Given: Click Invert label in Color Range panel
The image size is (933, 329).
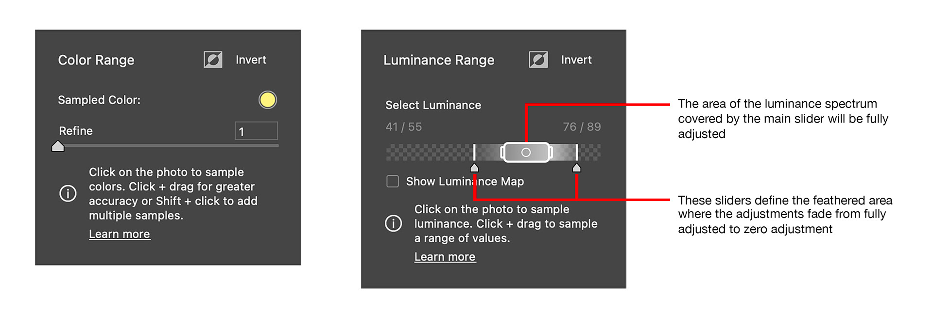Looking at the screenshot, I should (251, 60).
